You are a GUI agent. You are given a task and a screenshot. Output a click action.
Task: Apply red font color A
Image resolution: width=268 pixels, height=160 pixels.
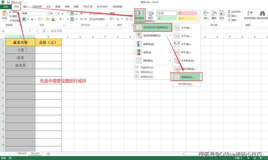(x=53, y=19)
